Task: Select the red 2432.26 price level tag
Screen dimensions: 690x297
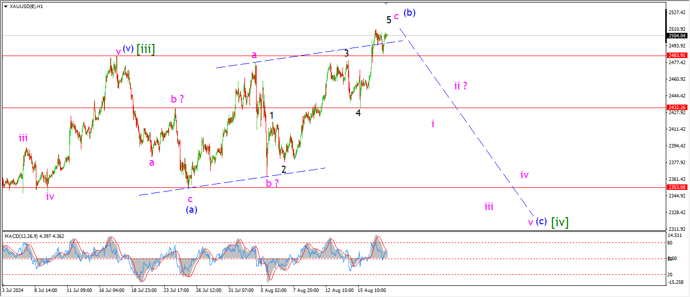Action: click(676, 108)
